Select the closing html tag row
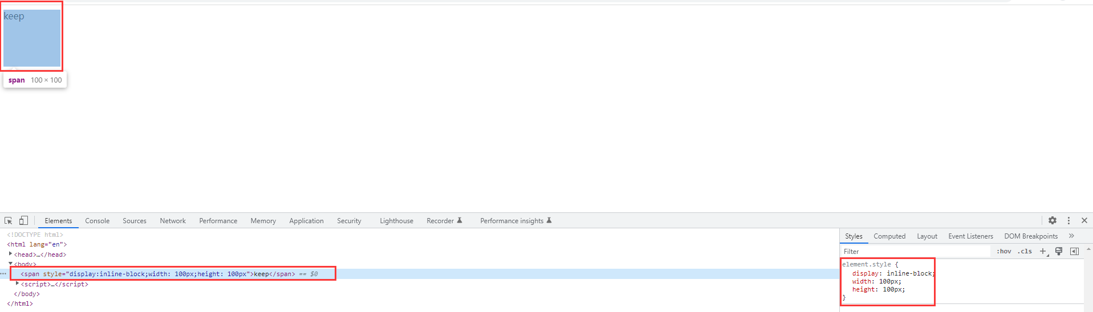Screen dimensions: 1093x312 coord(20,303)
